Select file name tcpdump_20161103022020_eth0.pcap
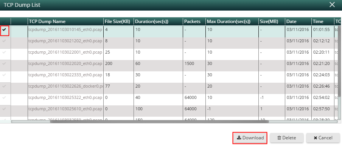342x145 pixels. 65,63
